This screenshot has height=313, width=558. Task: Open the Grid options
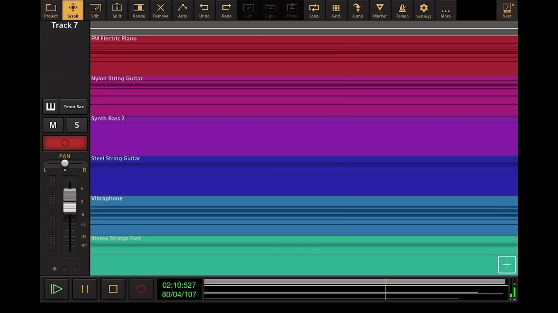point(336,10)
